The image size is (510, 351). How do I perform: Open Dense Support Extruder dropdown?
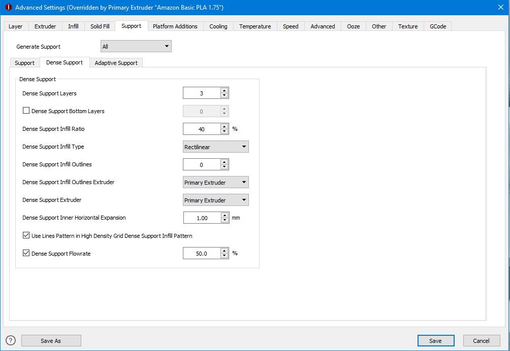(x=215, y=200)
